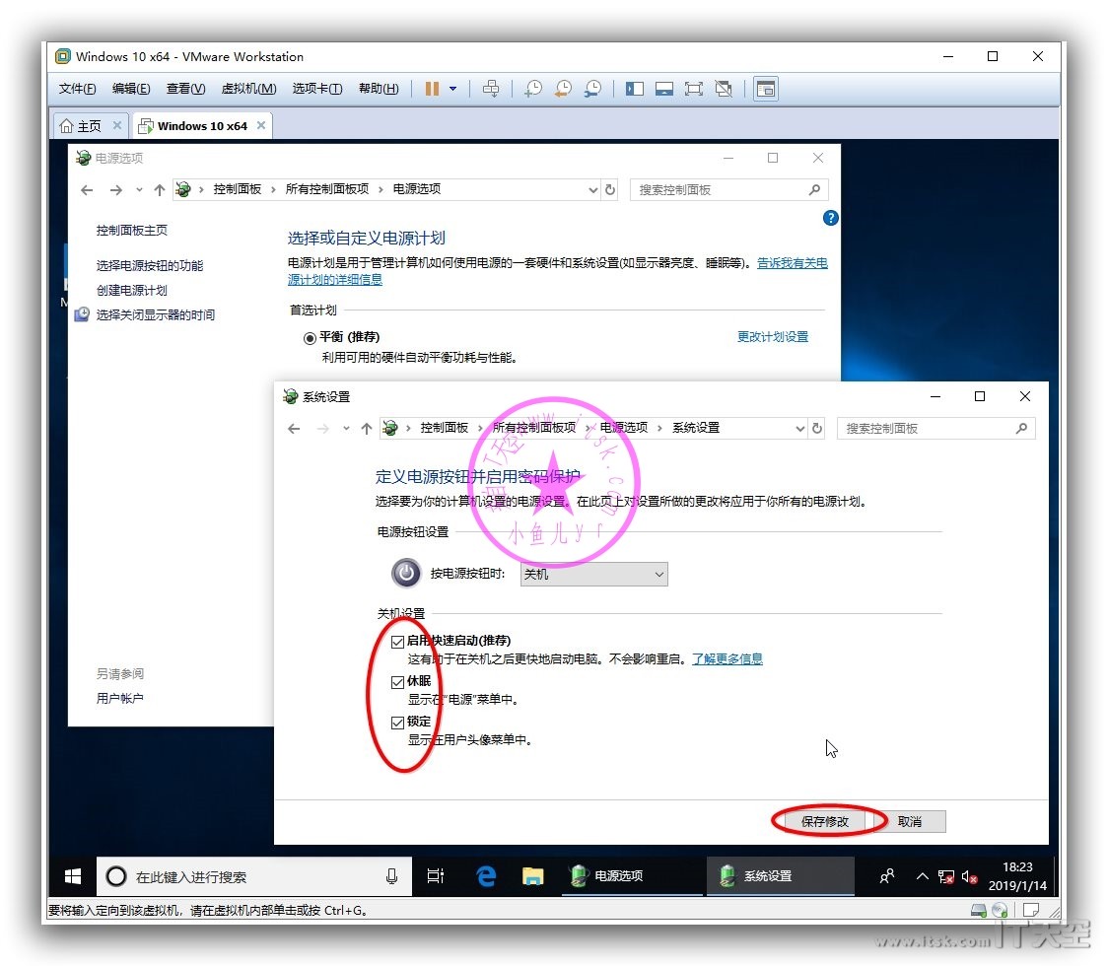Go back in the 系统设置 window

click(x=294, y=428)
